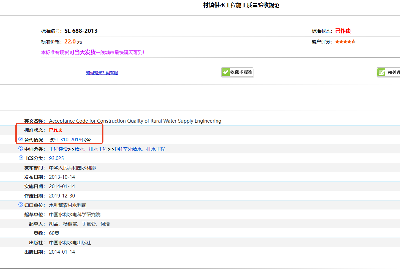Click the 22.0 元 price text

[x=73, y=42]
